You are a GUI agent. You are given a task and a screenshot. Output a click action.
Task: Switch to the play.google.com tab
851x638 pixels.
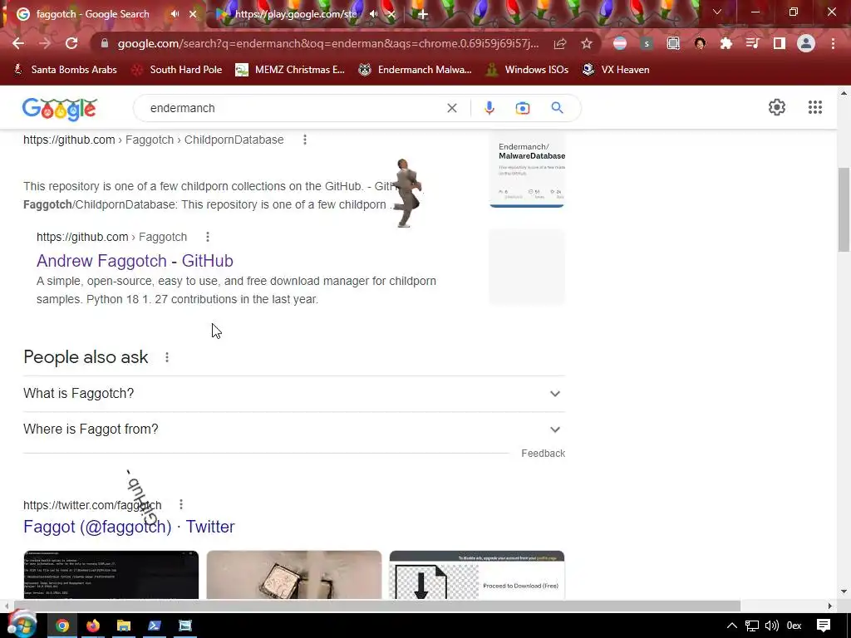tap(296, 14)
